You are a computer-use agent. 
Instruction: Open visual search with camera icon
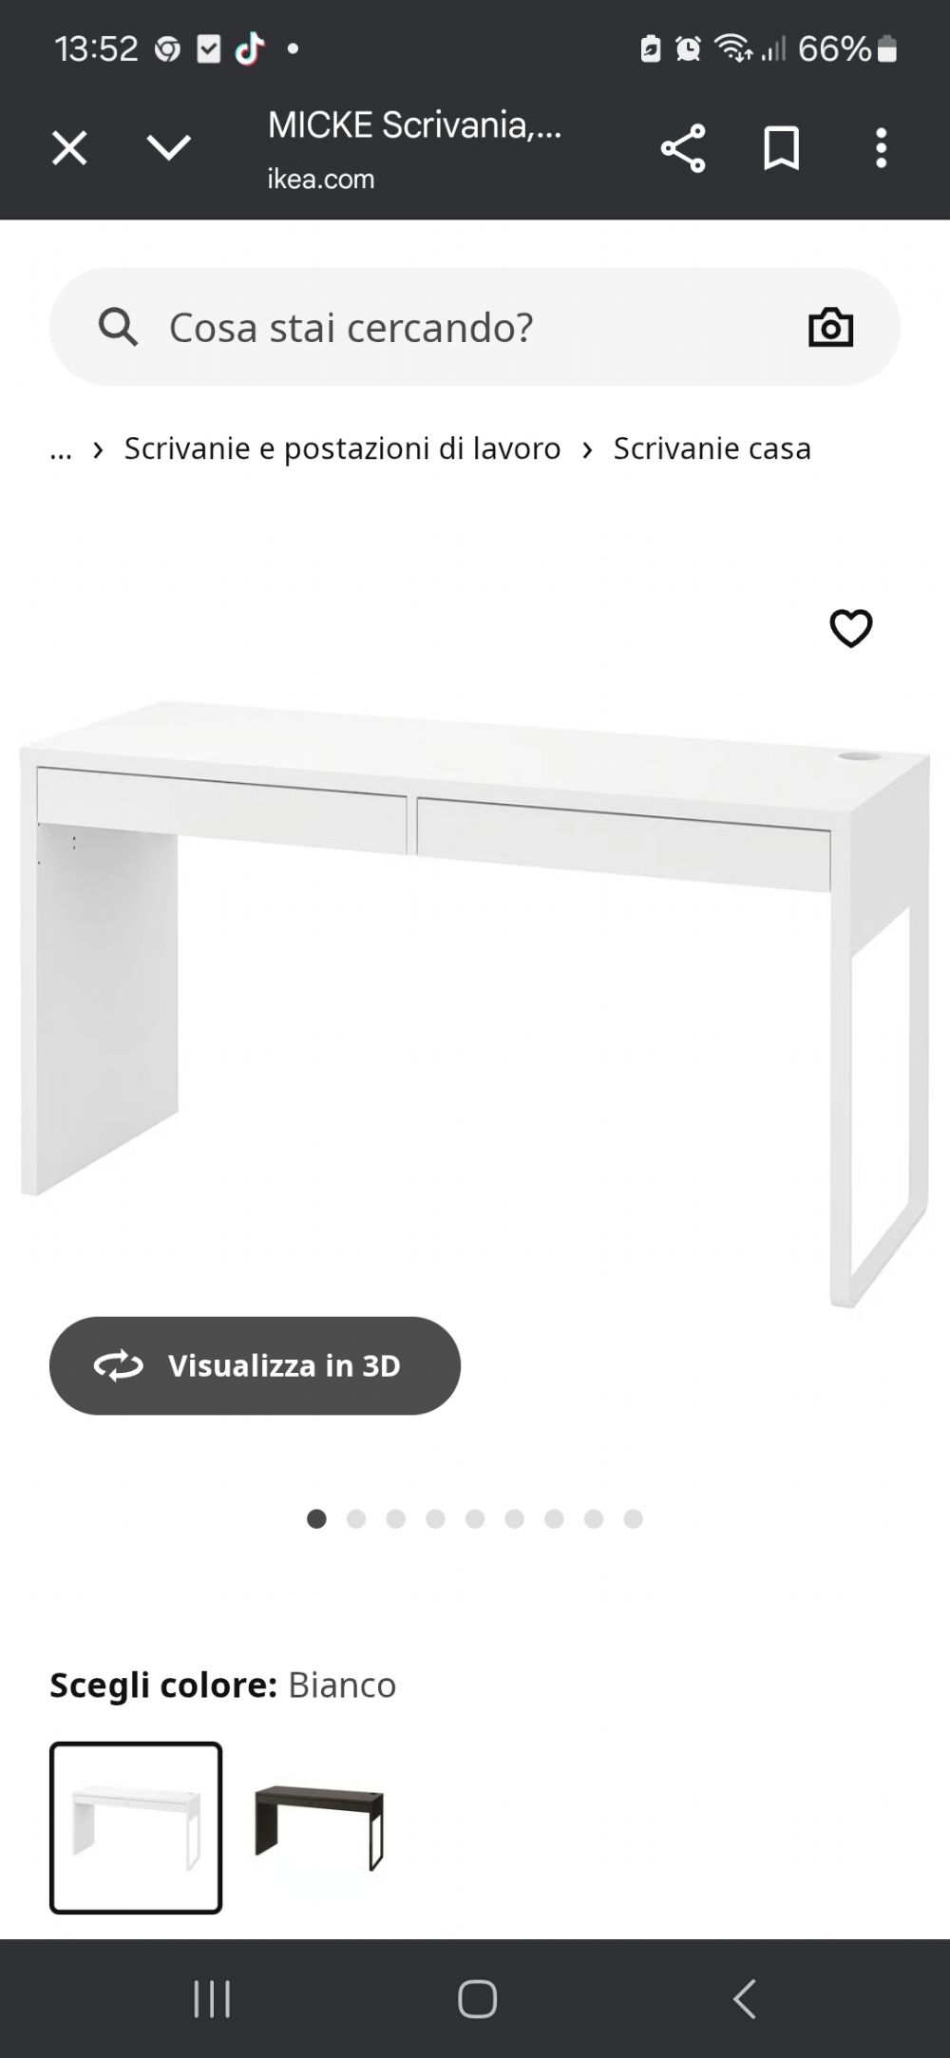click(830, 327)
